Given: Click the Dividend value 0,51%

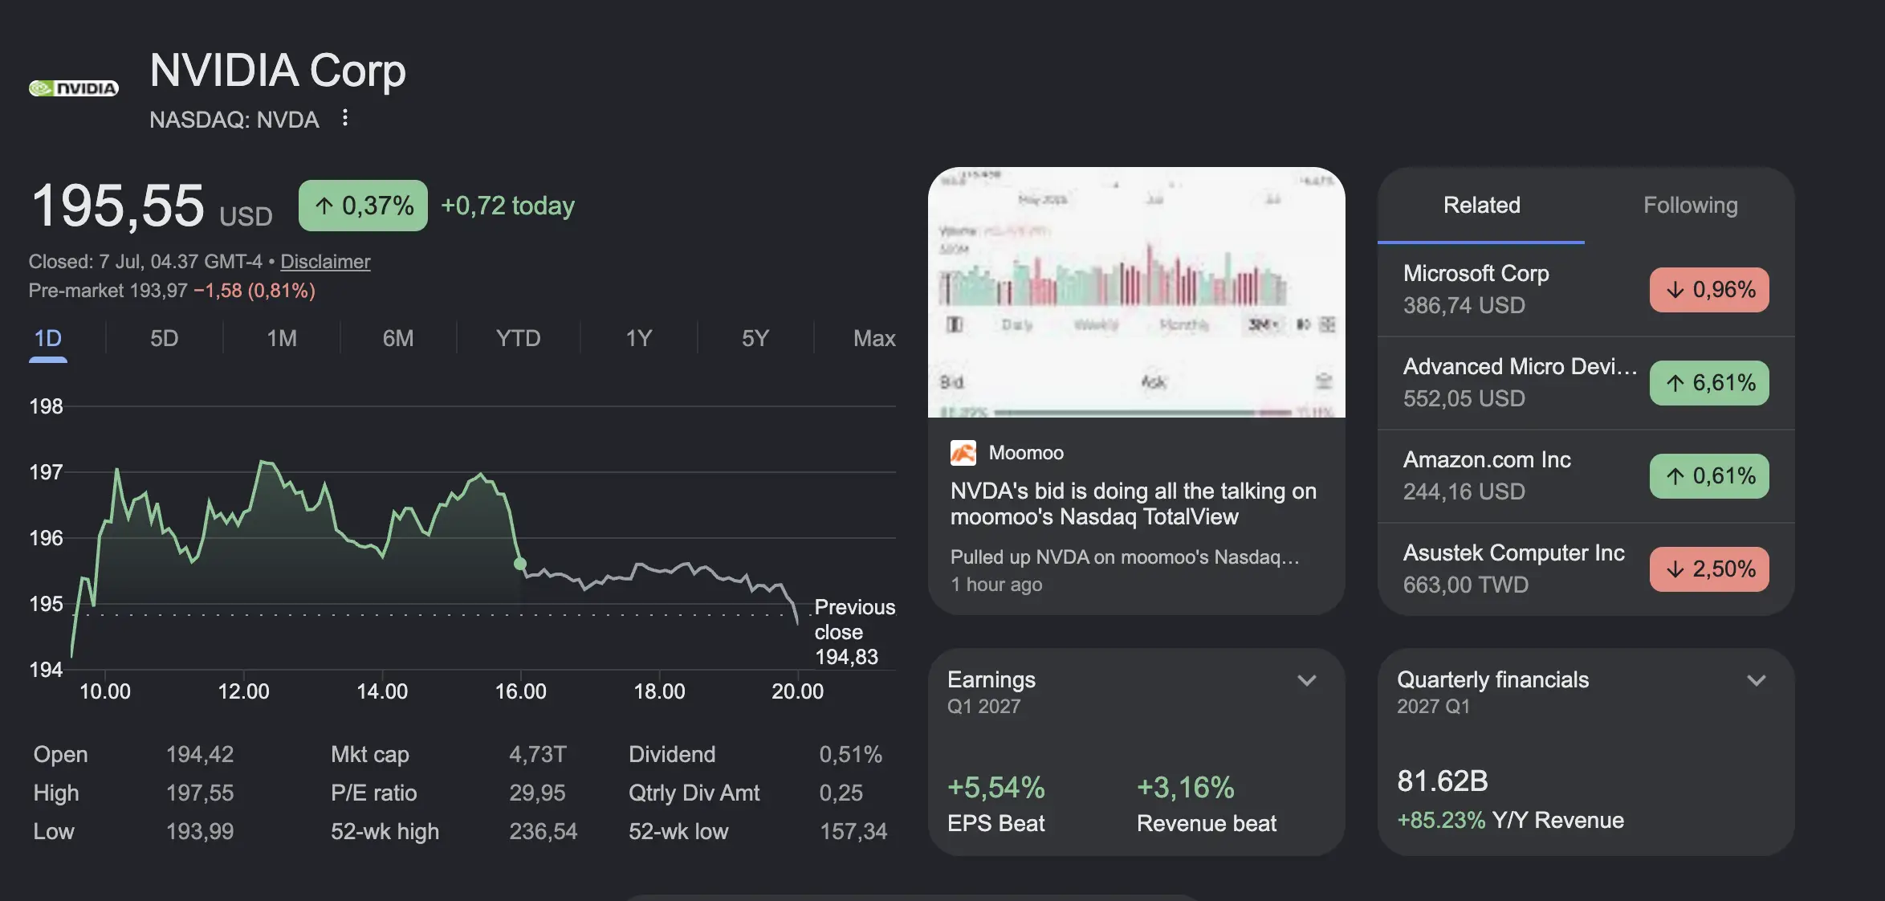Looking at the screenshot, I should pos(851,755).
